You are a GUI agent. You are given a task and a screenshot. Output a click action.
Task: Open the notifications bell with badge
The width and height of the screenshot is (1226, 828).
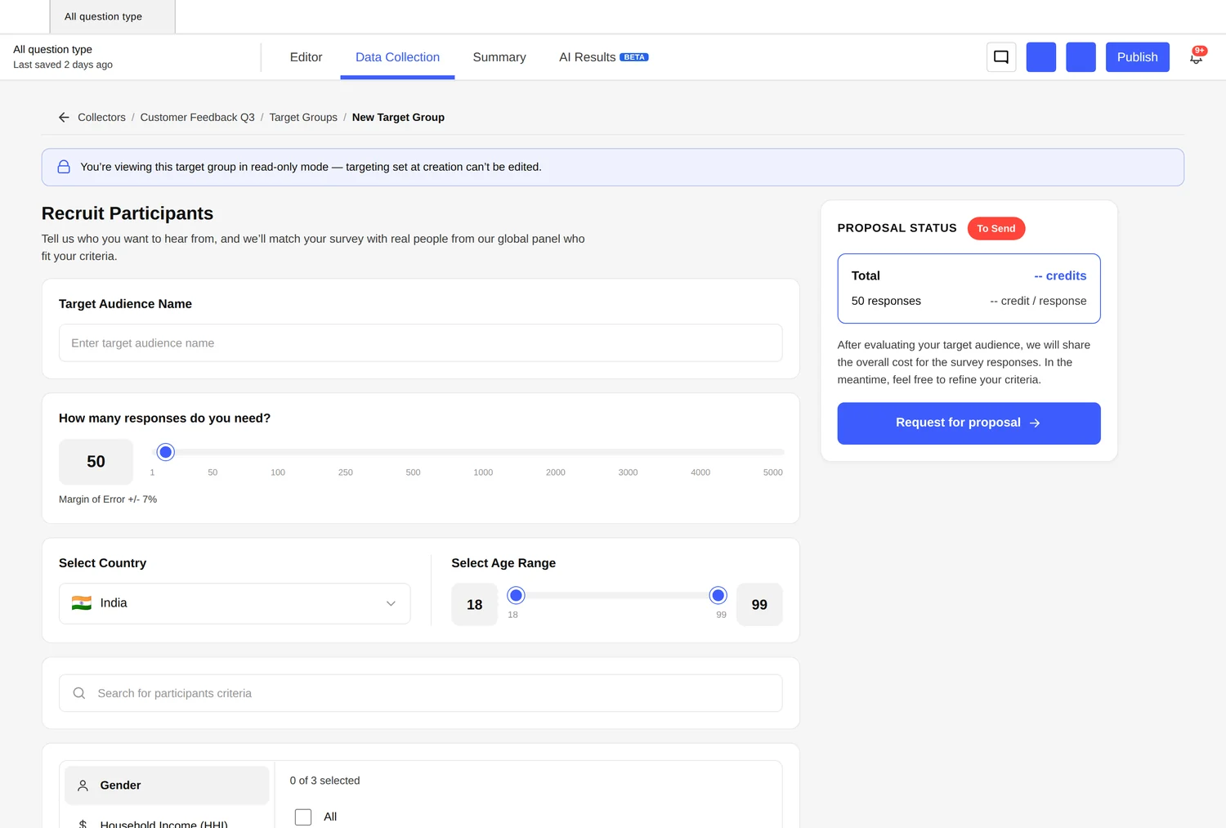click(1197, 56)
